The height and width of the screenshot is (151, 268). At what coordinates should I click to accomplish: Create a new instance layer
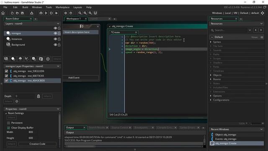point(13,59)
